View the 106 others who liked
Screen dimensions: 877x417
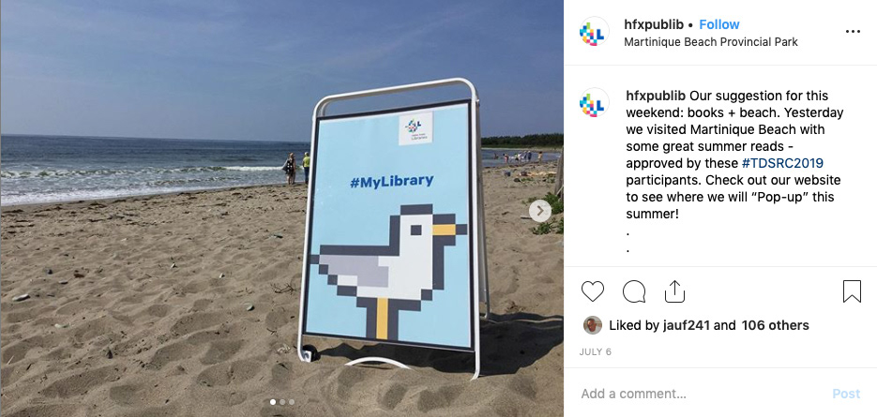point(775,325)
